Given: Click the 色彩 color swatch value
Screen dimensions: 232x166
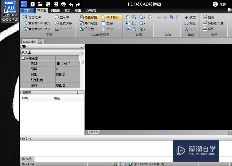Looking at the screenshot, I should coord(59,64).
